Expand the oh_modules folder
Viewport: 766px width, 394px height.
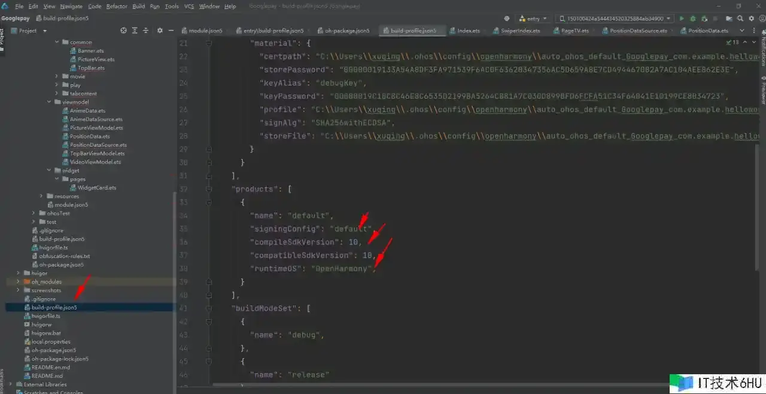point(19,281)
